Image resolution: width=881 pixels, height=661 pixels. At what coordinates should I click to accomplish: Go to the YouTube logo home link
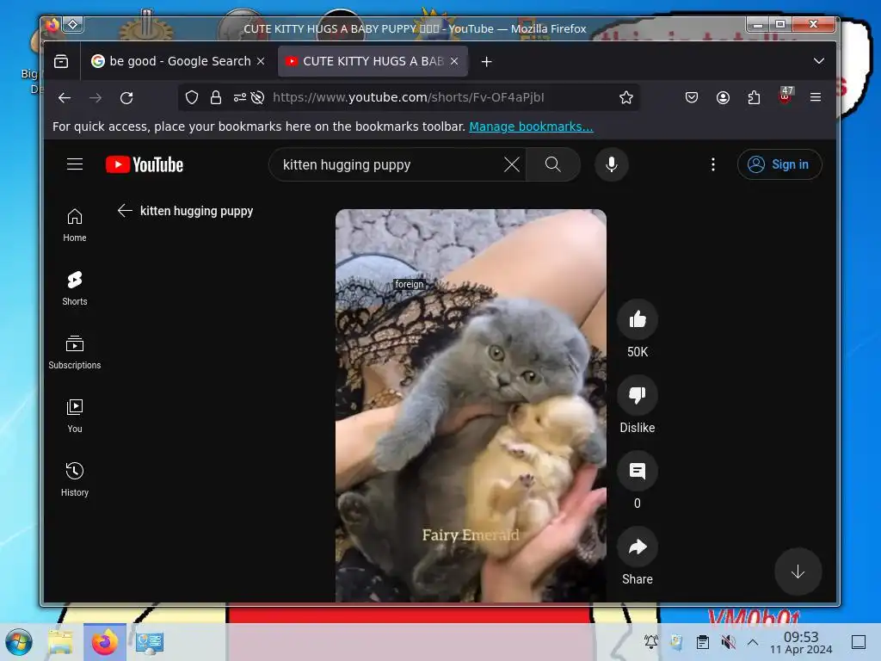pyautogui.click(x=145, y=164)
